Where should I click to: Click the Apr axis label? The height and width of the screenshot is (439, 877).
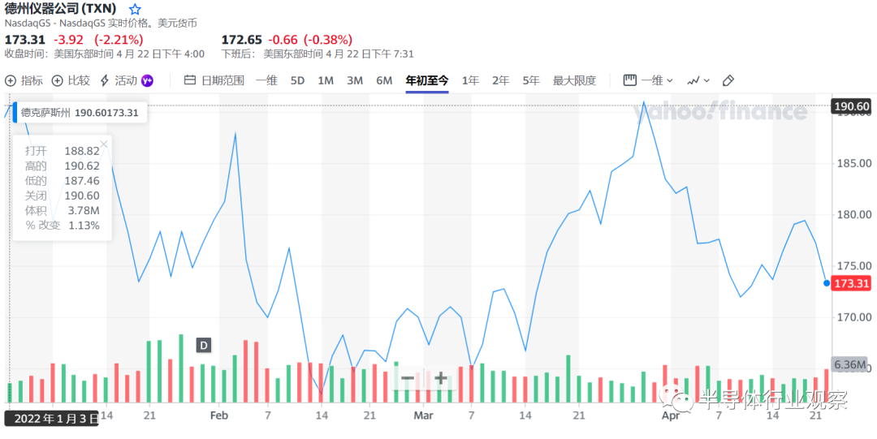pyautogui.click(x=670, y=416)
